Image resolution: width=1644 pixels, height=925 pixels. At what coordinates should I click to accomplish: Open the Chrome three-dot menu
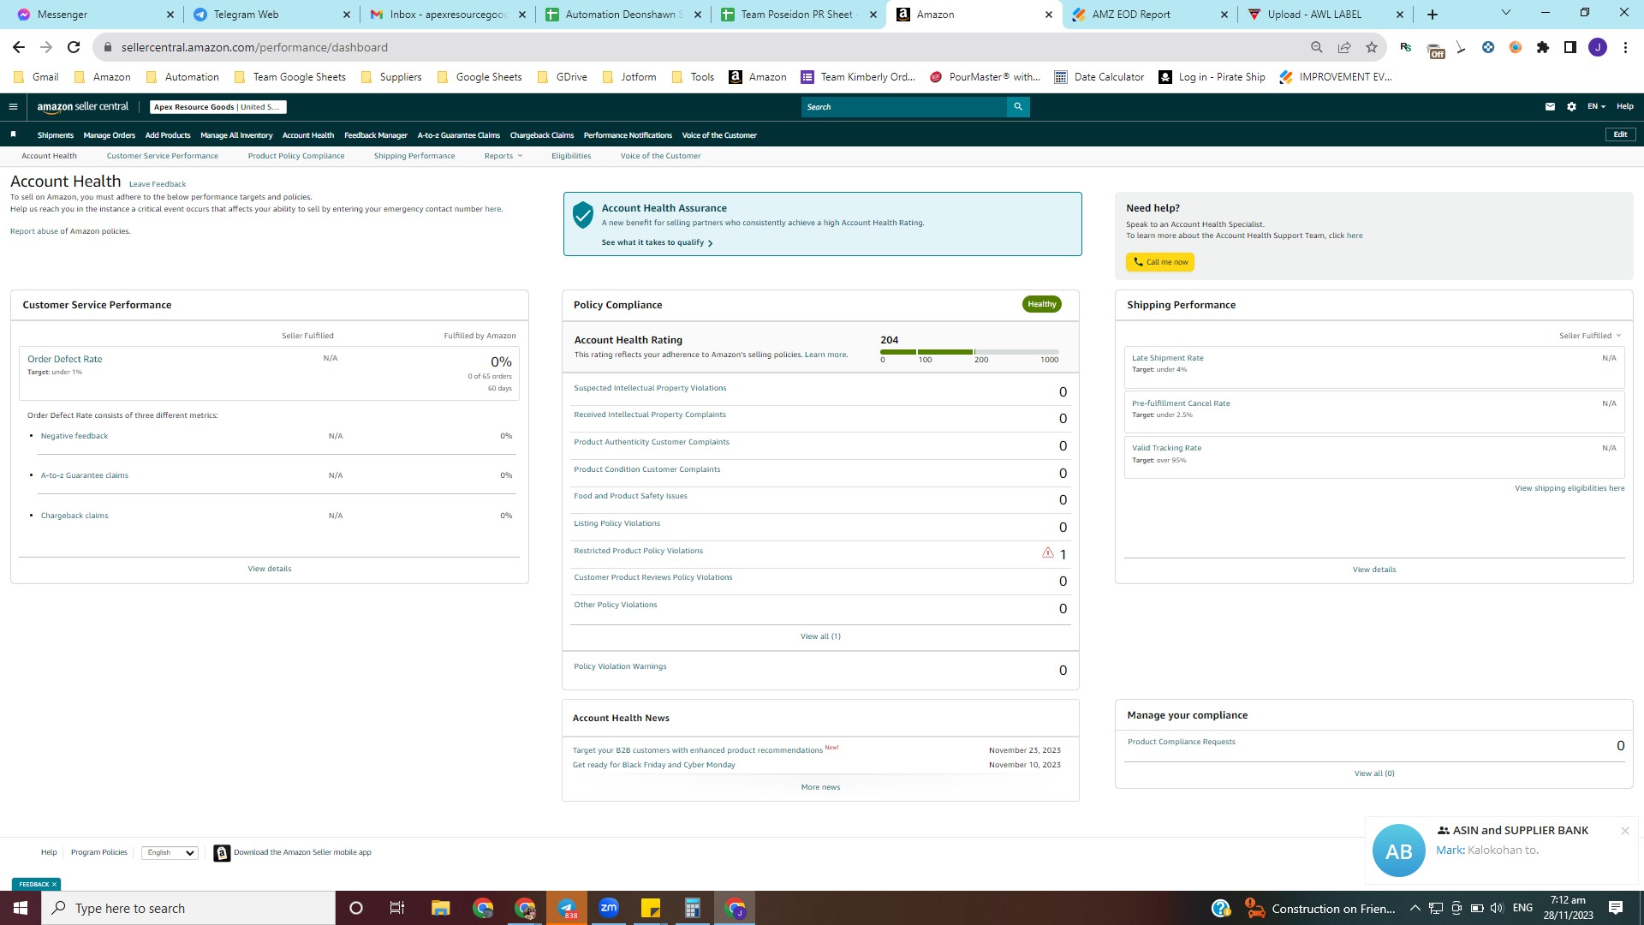[x=1625, y=47]
